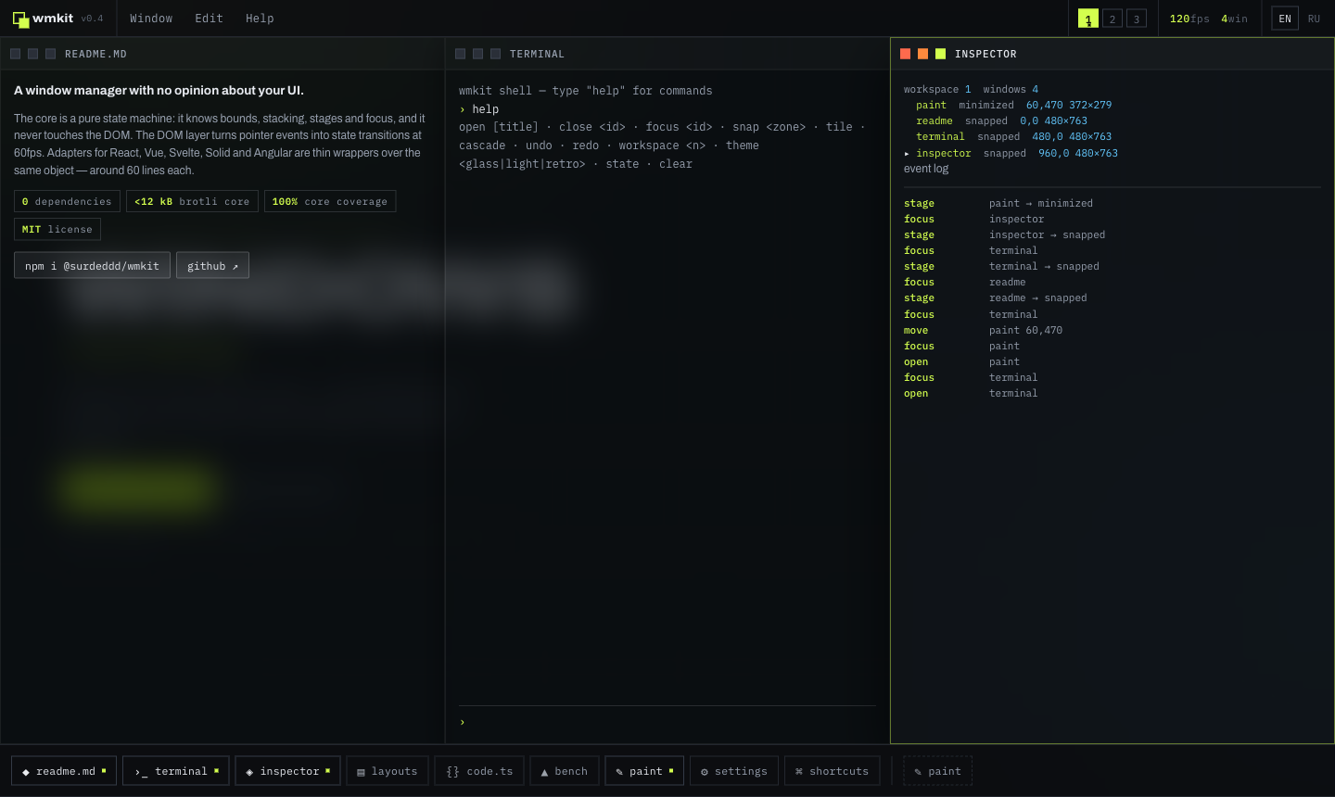This screenshot has width=1335, height=797.
Task: Click the 120fps counter
Action: pyautogui.click(x=1189, y=19)
